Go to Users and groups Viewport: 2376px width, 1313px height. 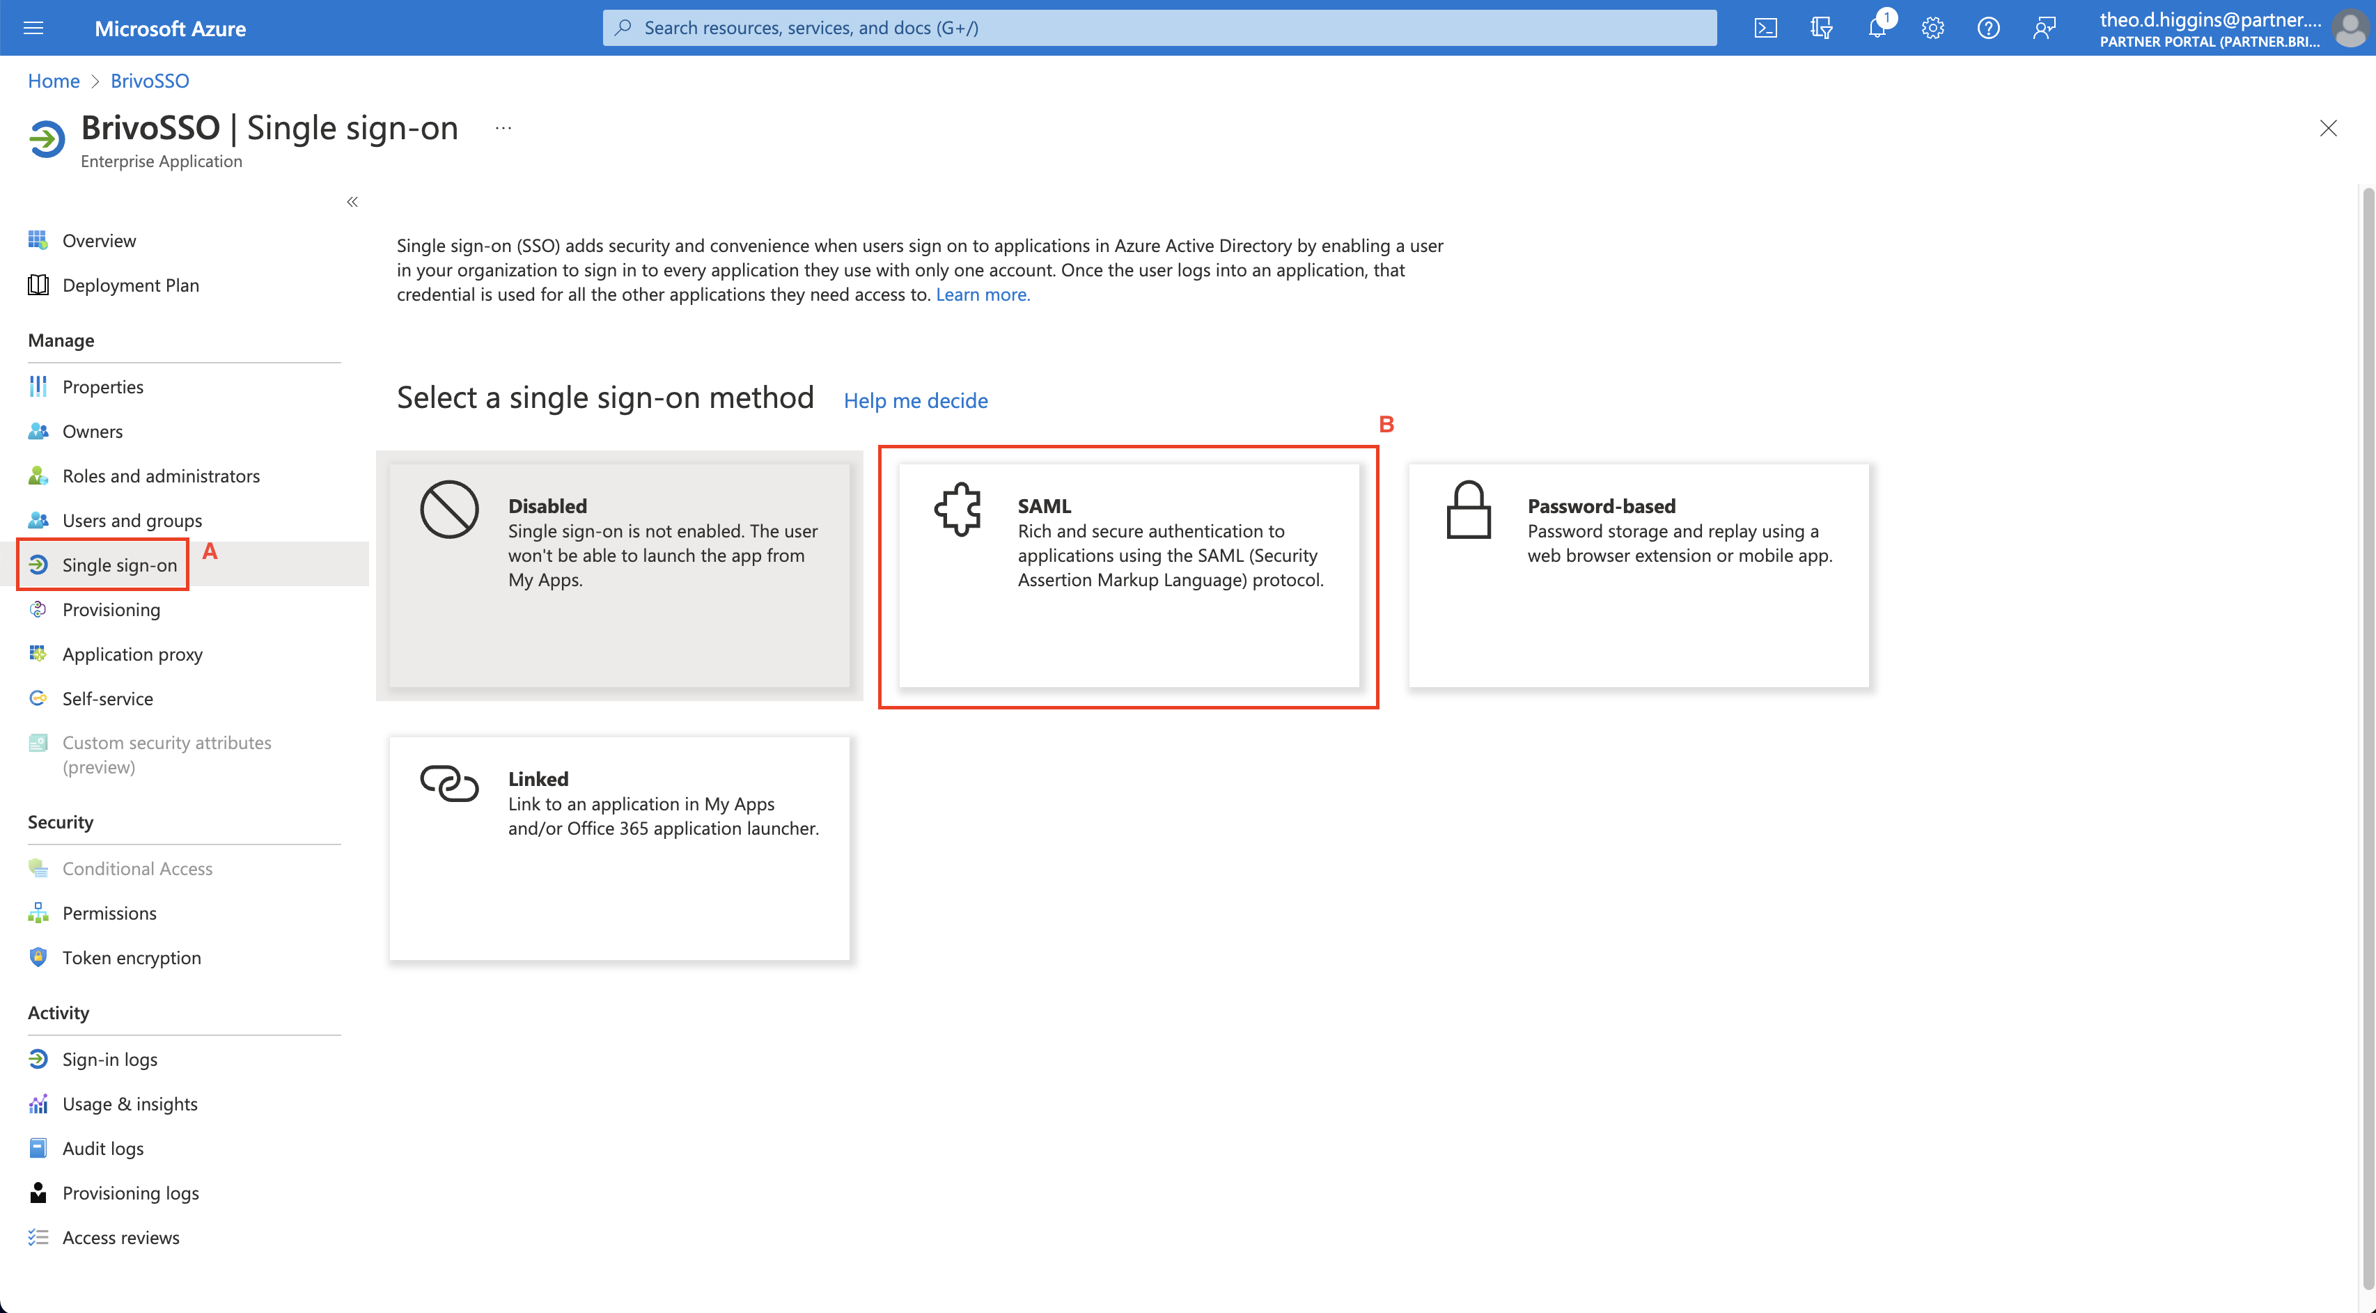(132, 520)
